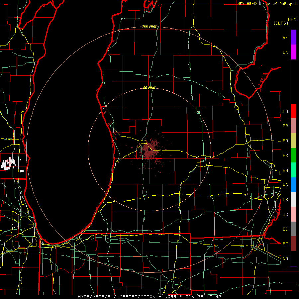Click the '[CLAS]' units label
Viewport: 299px width, 299px height.
(281, 23)
